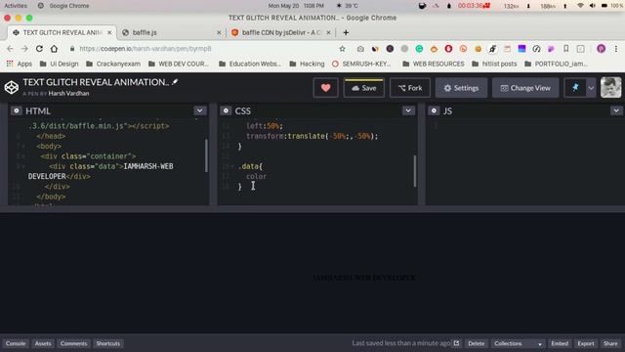This screenshot has width=625, height=352.
Task: Click the Export button
Action: pyautogui.click(x=586, y=343)
